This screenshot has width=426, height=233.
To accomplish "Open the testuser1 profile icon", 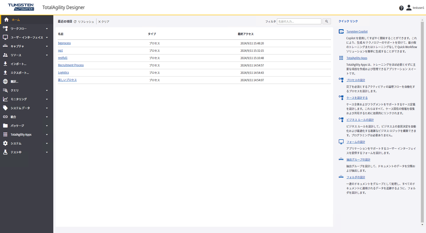I will click(409, 8).
